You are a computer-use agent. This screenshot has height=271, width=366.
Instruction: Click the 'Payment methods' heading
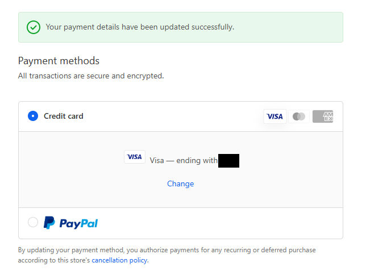(x=59, y=61)
